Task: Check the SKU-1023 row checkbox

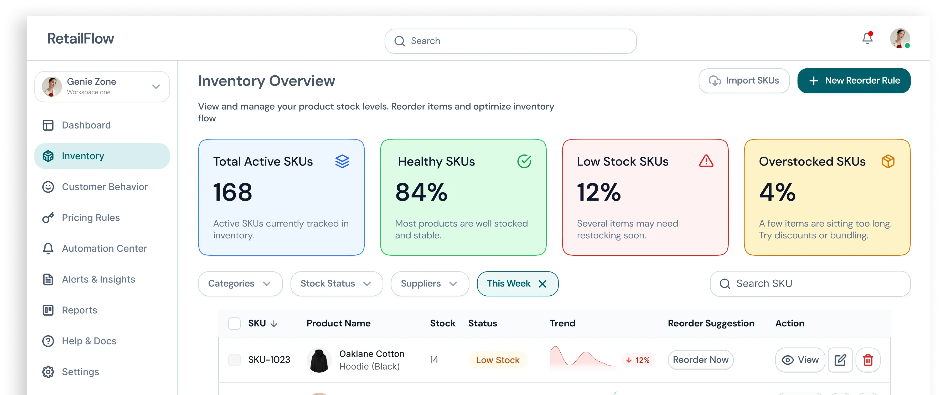Action: [234, 360]
